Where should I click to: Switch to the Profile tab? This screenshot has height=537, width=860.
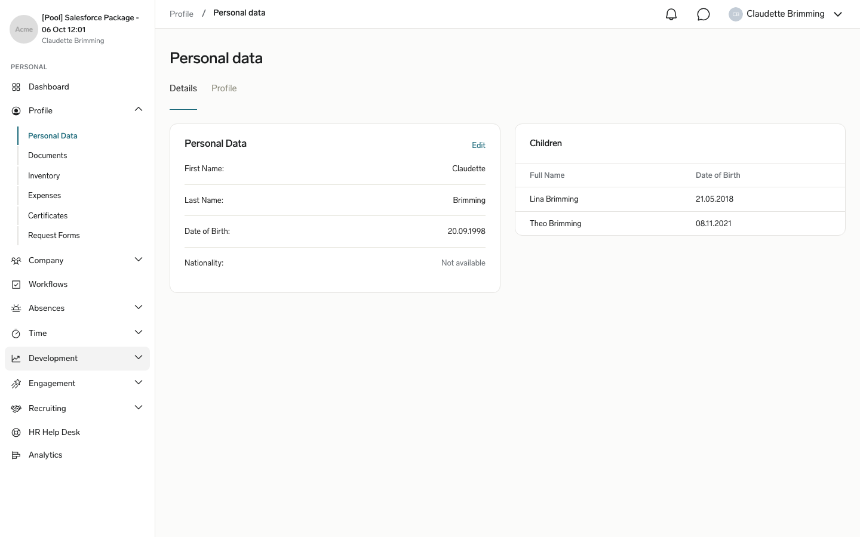click(x=224, y=88)
